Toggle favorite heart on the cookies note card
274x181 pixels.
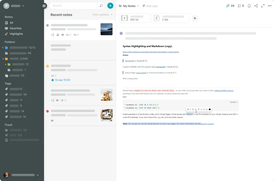tap(57, 100)
